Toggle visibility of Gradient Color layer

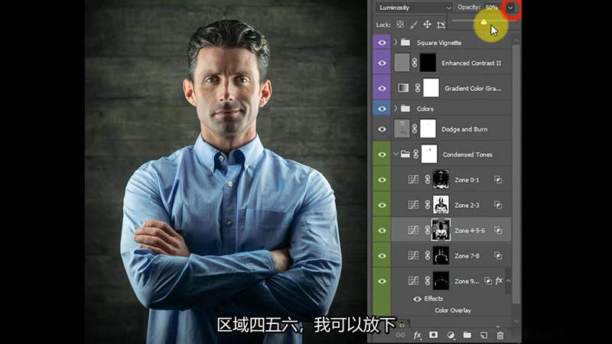(x=382, y=88)
